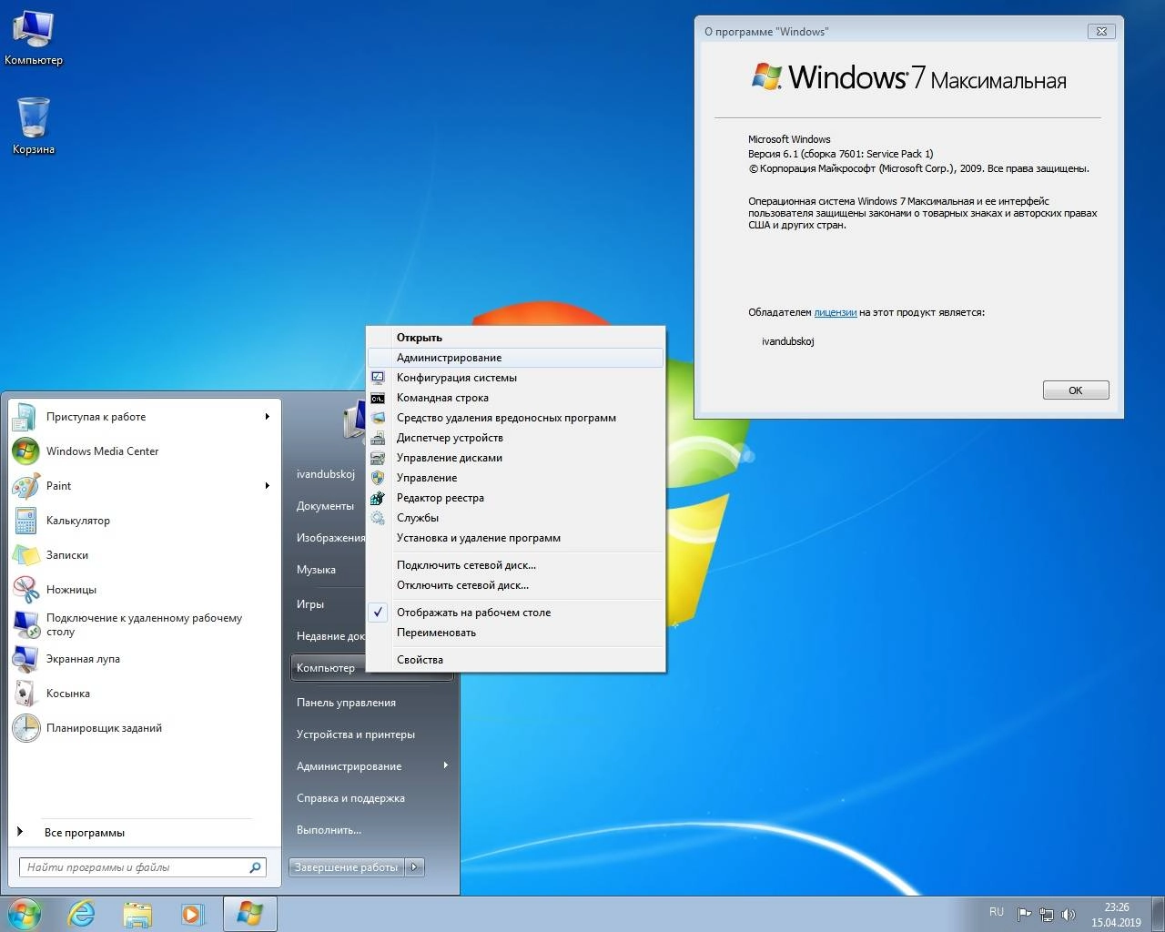This screenshot has width=1165, height=932.
Task: Open Internet Explorer from the taskbar
Action: click(81, 914)
